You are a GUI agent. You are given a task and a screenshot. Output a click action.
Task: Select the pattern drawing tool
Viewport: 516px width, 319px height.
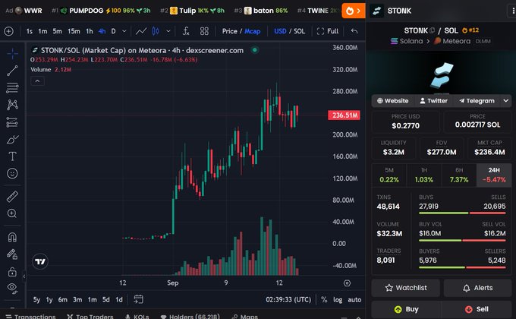point(12,105)
